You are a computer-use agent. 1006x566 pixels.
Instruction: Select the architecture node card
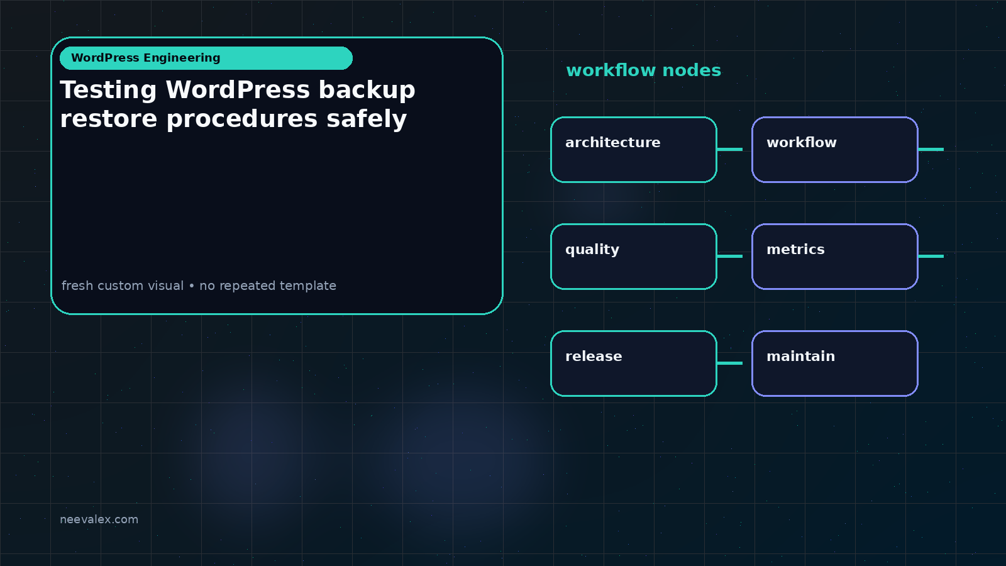tap(634, 150)
